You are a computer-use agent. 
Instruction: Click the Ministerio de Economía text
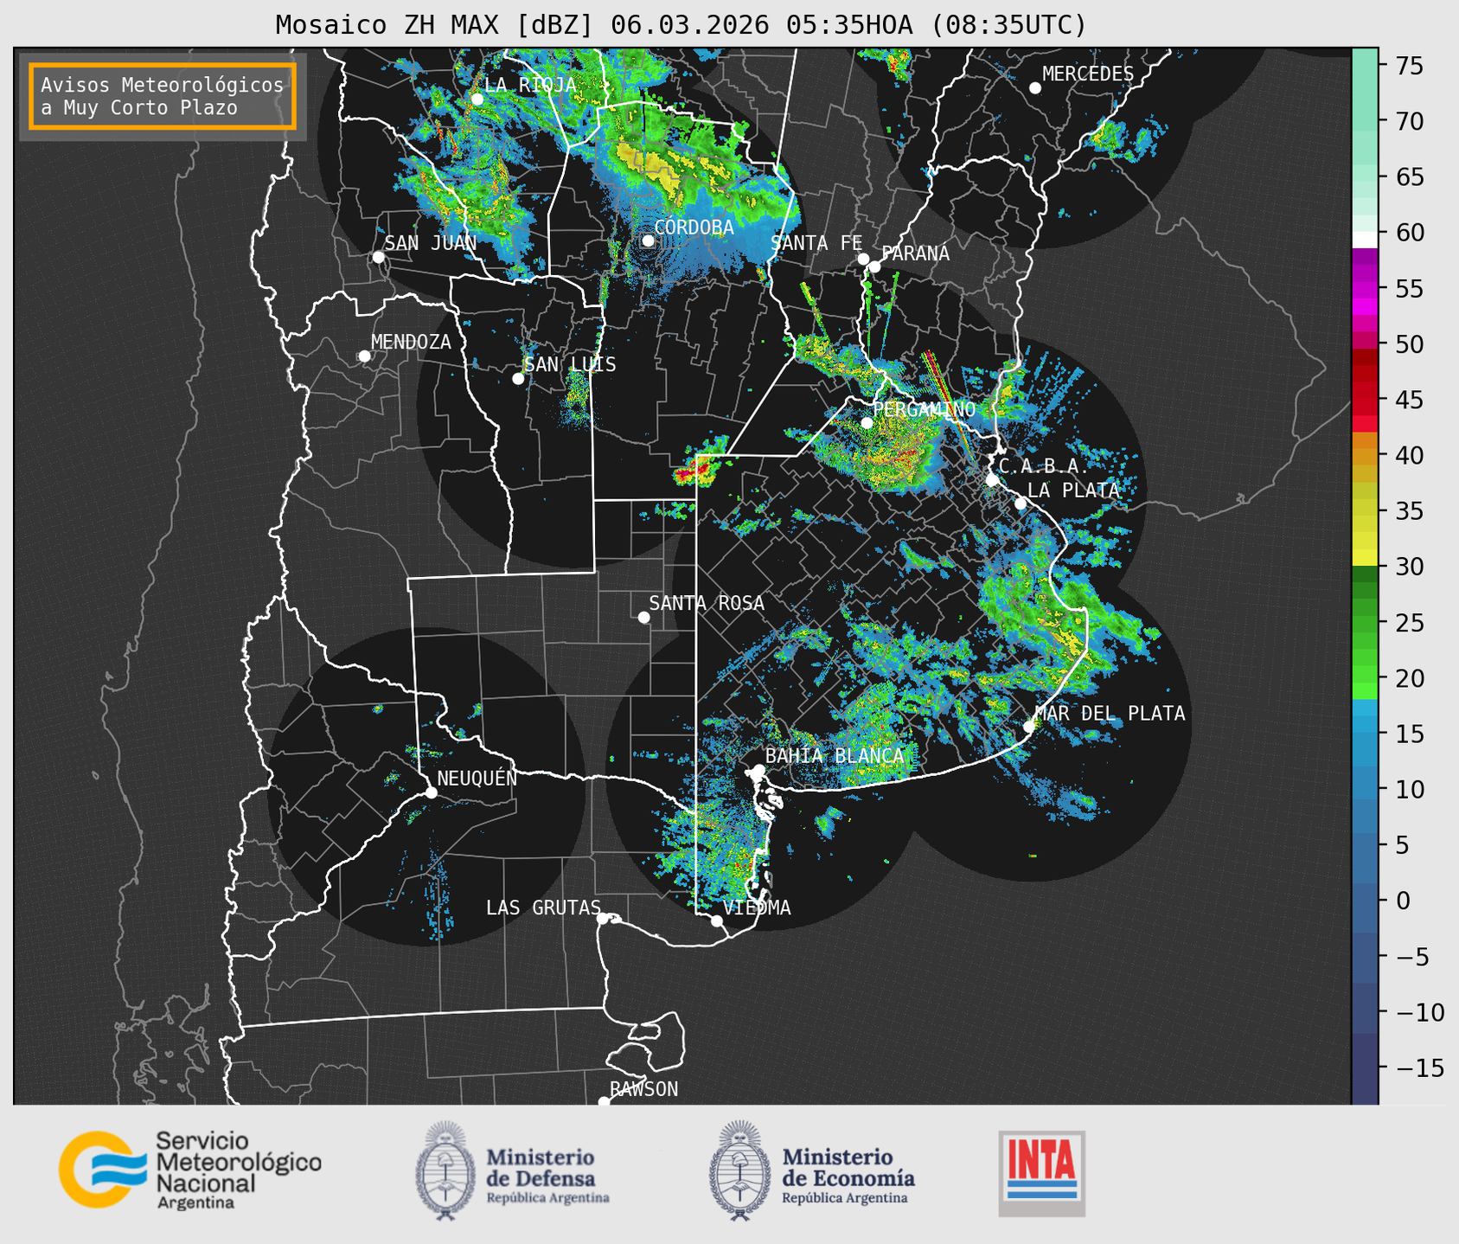pos(848,1177)
